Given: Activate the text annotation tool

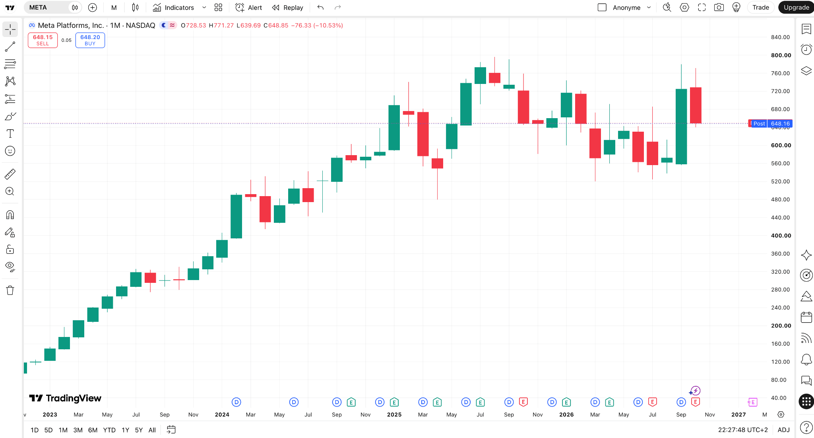Looking at the screenshot, I should (x=10, y=133).
